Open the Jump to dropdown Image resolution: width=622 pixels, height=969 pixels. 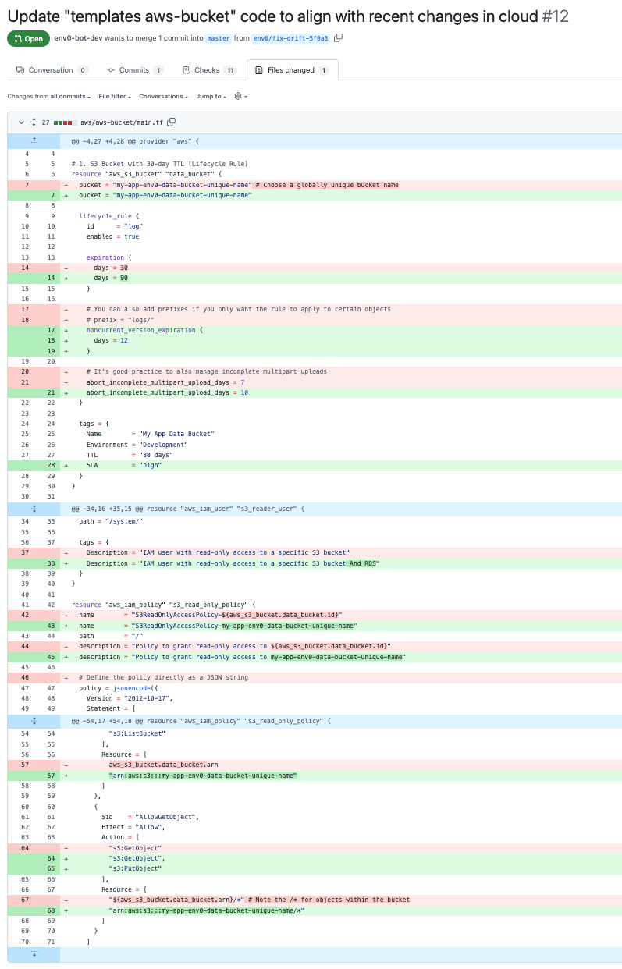(x=211, y=96)
